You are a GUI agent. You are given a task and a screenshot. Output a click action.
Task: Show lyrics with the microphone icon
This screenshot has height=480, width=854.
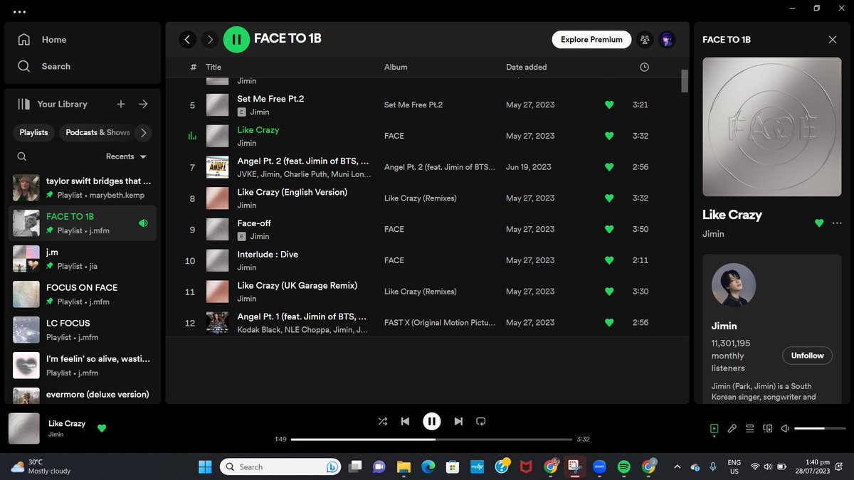[732, 429]
